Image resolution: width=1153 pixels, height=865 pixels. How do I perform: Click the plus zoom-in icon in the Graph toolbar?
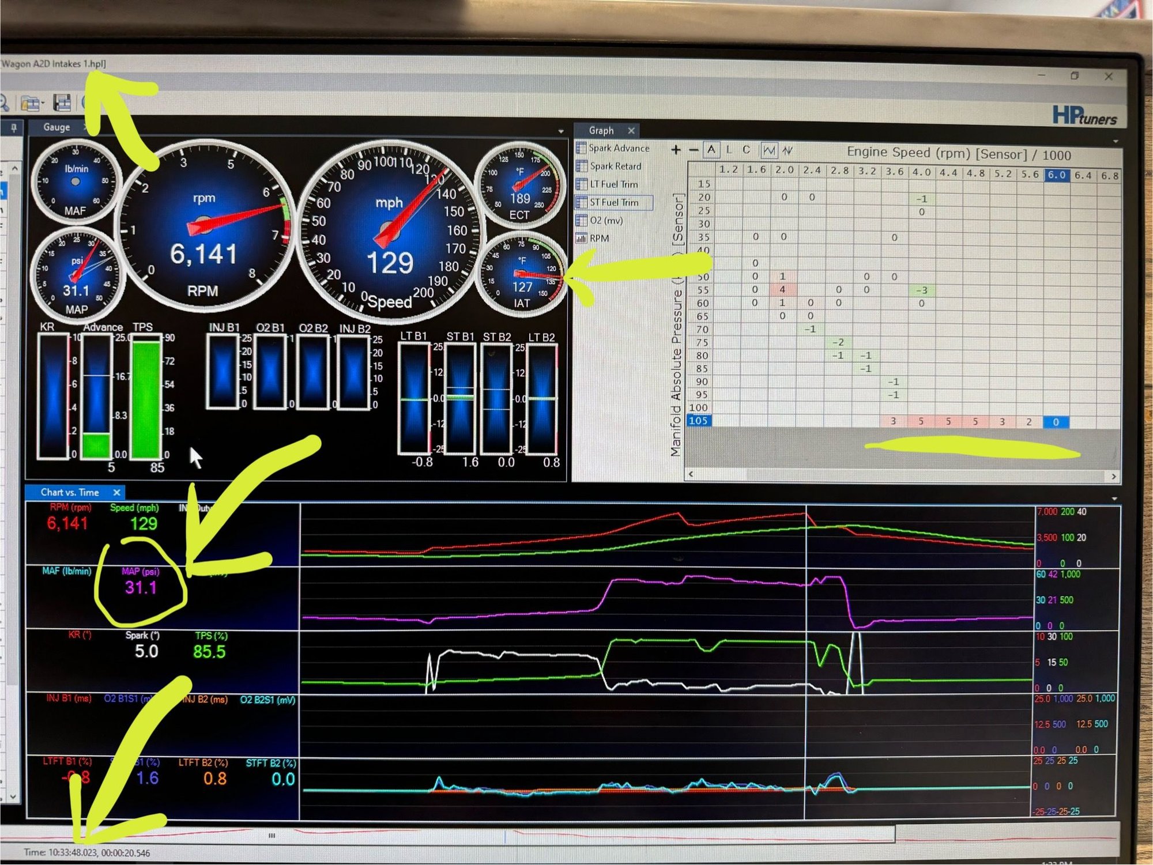click(676, 150)
